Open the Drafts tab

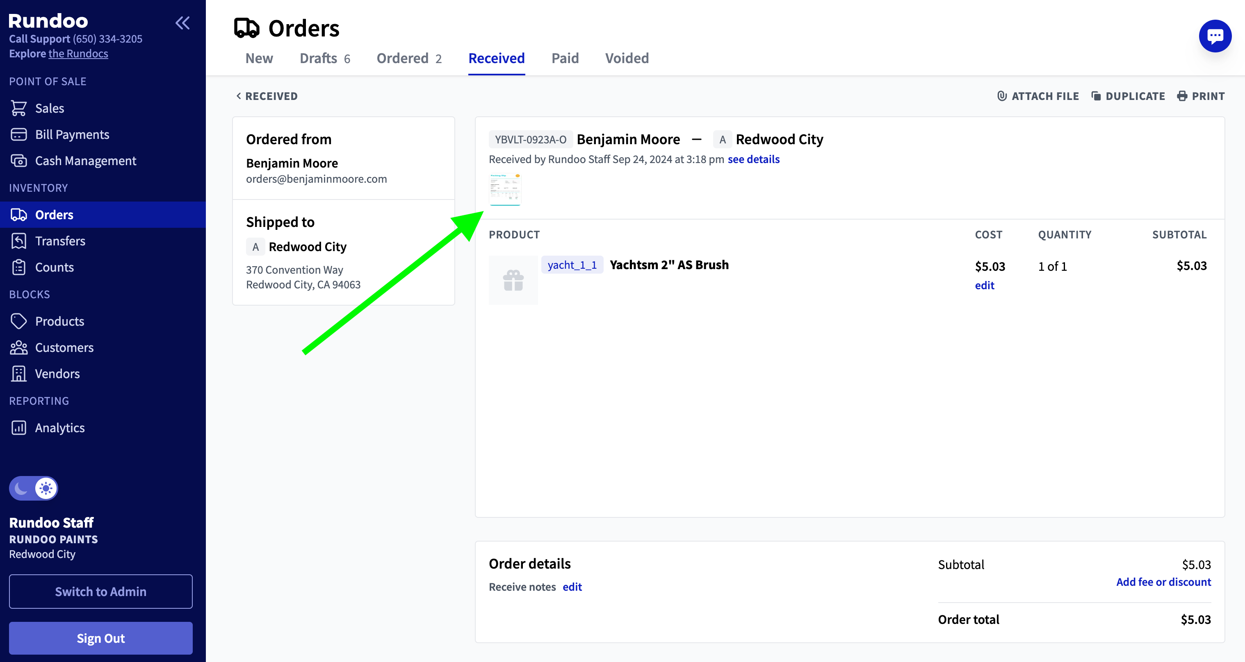(325, 59)
